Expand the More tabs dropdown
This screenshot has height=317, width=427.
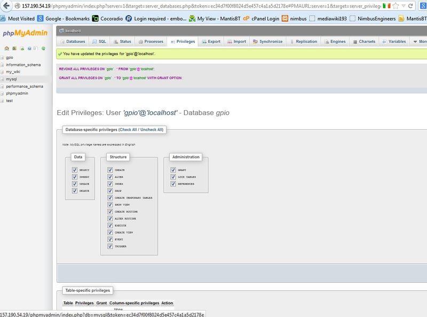click(x=419, y=42)
